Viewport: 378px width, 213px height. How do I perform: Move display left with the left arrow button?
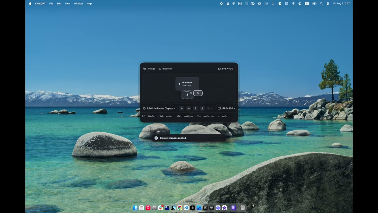[182, 108]
